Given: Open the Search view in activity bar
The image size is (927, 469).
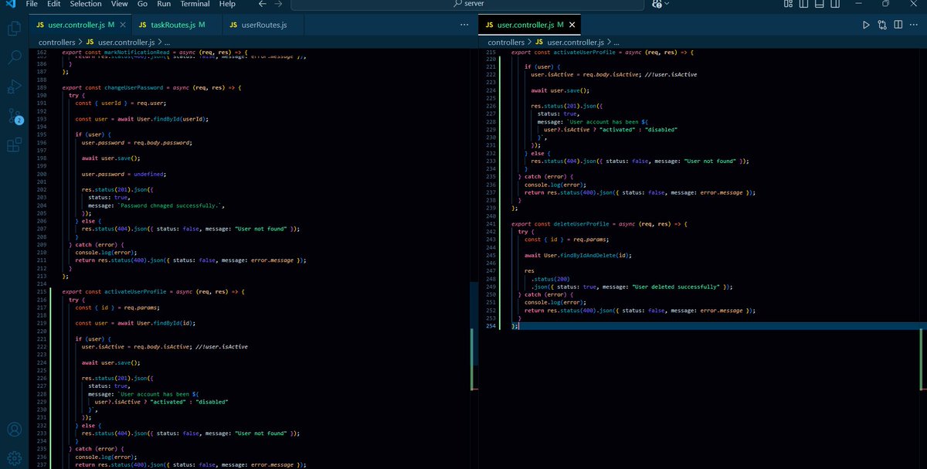Looking at the screenshot, I should click(x=14, y=57).
